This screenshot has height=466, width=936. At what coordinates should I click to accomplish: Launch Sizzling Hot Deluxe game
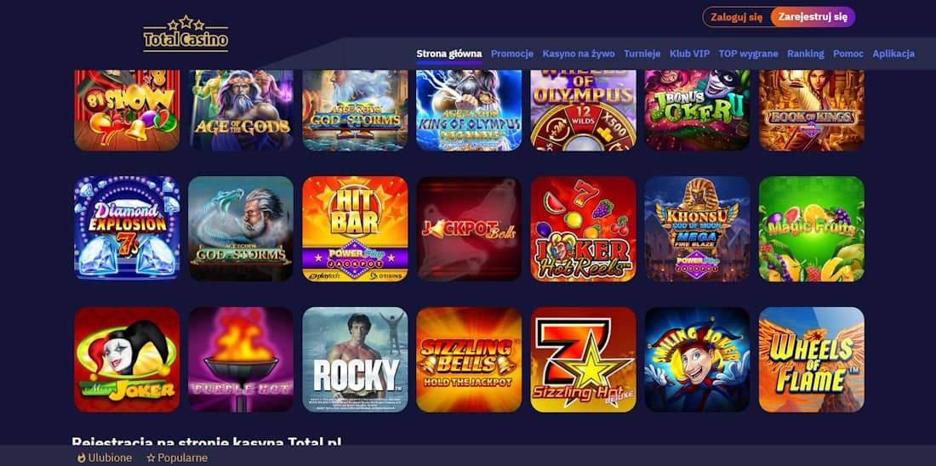583,360
